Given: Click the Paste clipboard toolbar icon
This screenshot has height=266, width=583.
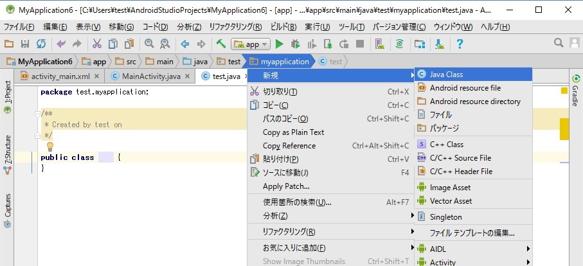Looking at the screenshot, I should click(x=129, y=44).
